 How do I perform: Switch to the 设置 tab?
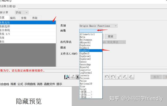(4, 18)
